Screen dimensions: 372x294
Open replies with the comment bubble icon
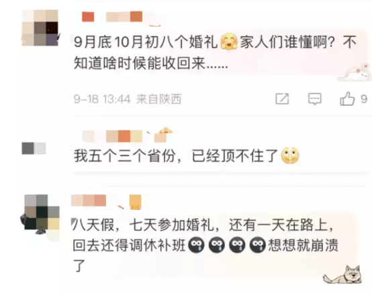[314, 99]
